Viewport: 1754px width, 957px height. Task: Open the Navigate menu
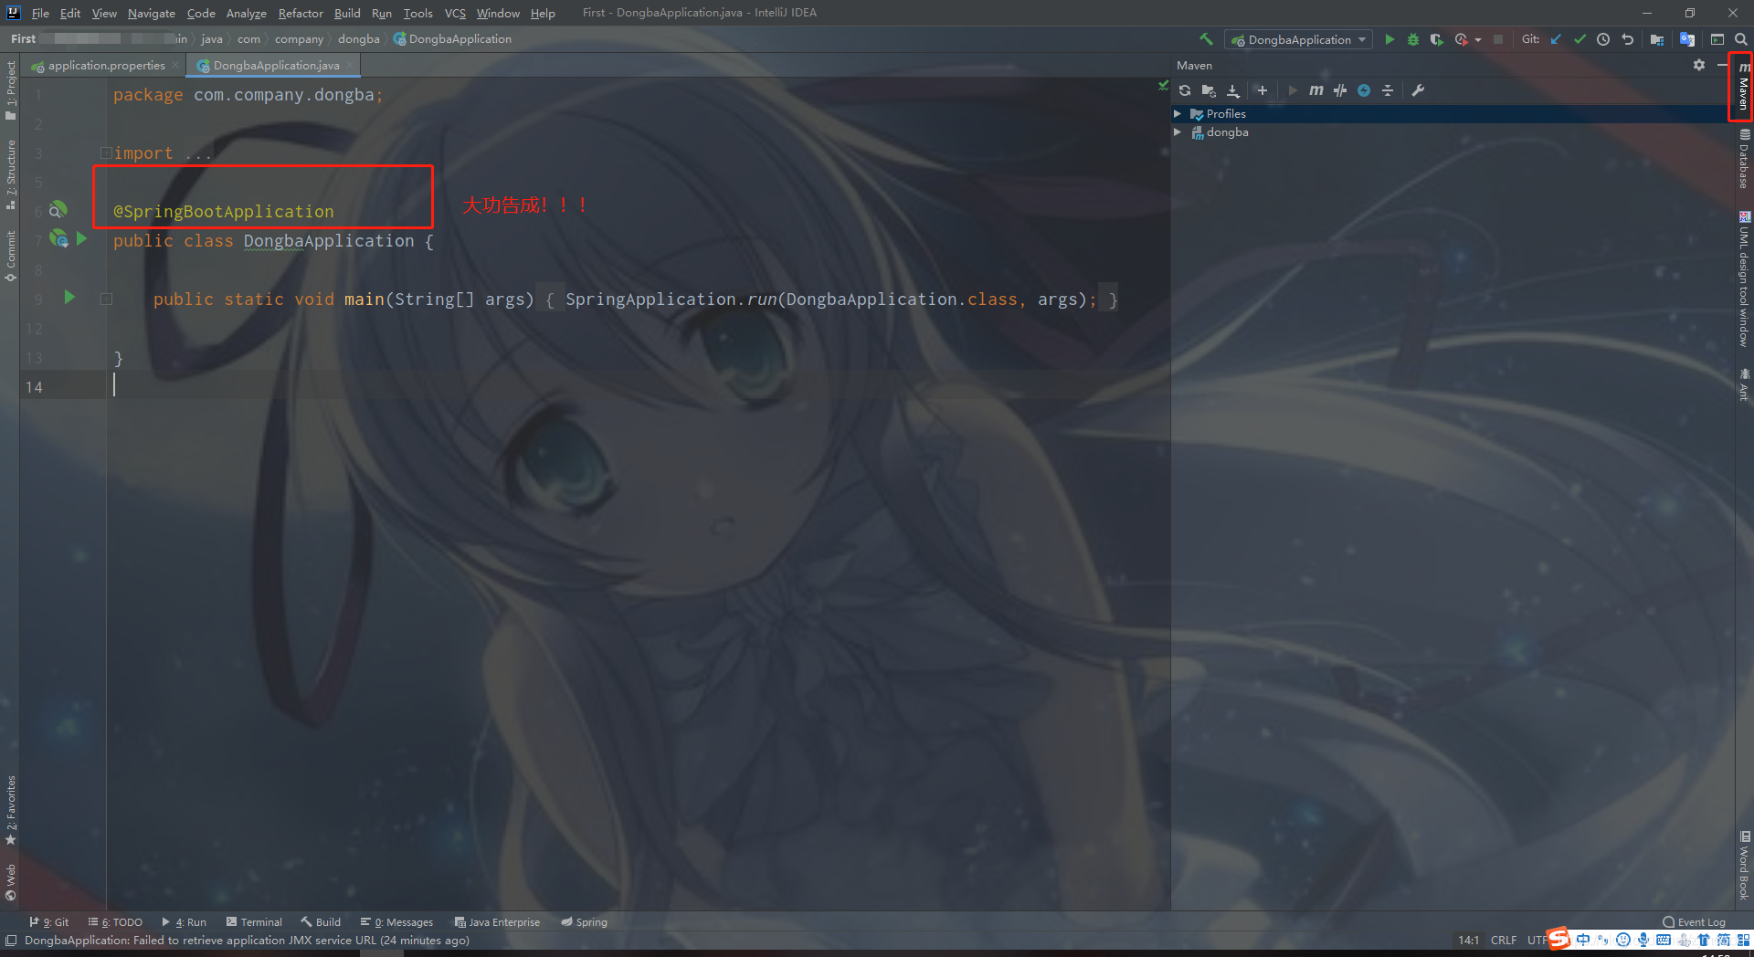tap(152, 13)
